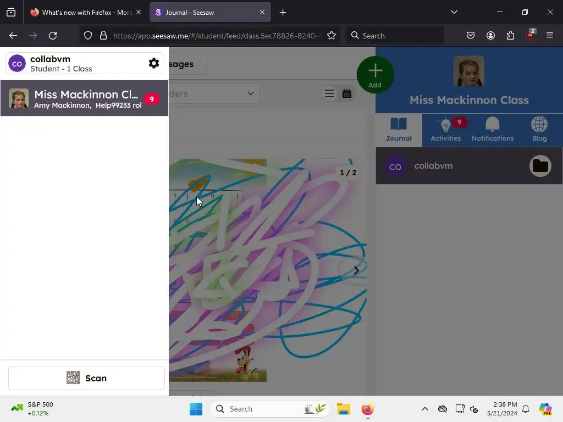Open taskbar clock showing 2:38 PM
The image size is (563, 422).
pos(502,409)
